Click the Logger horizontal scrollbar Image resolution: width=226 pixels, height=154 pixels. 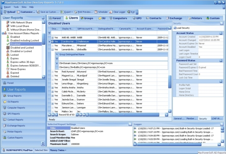(x=169, y=144)
